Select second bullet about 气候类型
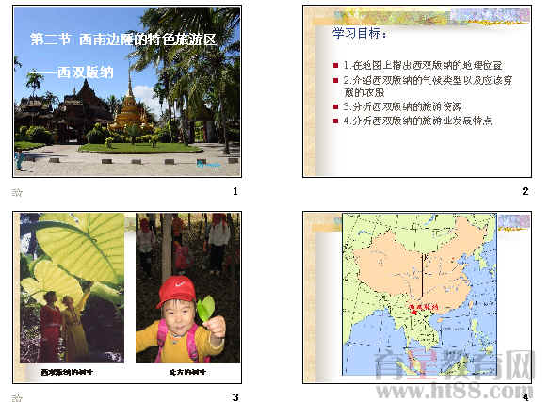This screenshot has width=550, height=402. pyautogui.click(x=428, y=87)
